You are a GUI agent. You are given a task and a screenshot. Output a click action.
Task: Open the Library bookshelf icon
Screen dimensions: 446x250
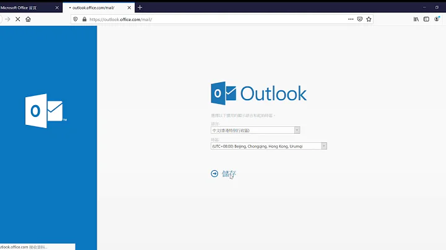click(x=416, y=19)
